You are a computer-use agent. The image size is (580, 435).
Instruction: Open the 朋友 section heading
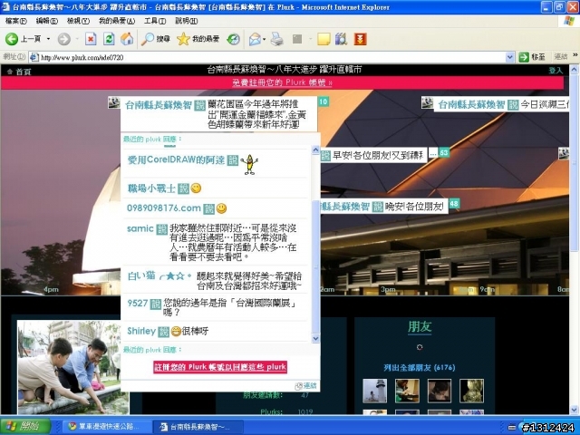(420, 327)
